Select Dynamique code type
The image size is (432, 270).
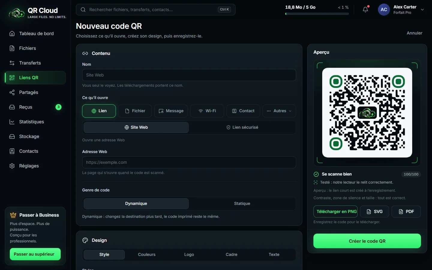click(136, 203)
